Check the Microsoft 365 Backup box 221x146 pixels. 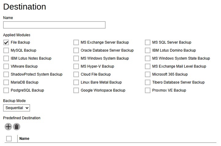click(148, 74)
